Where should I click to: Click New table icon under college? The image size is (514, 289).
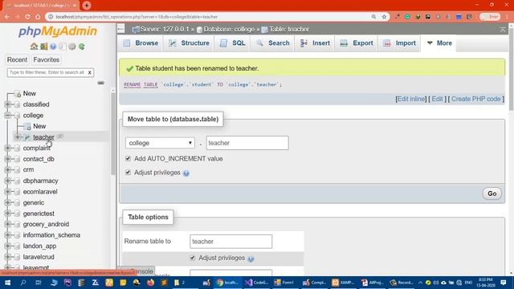tap(27, 127)
